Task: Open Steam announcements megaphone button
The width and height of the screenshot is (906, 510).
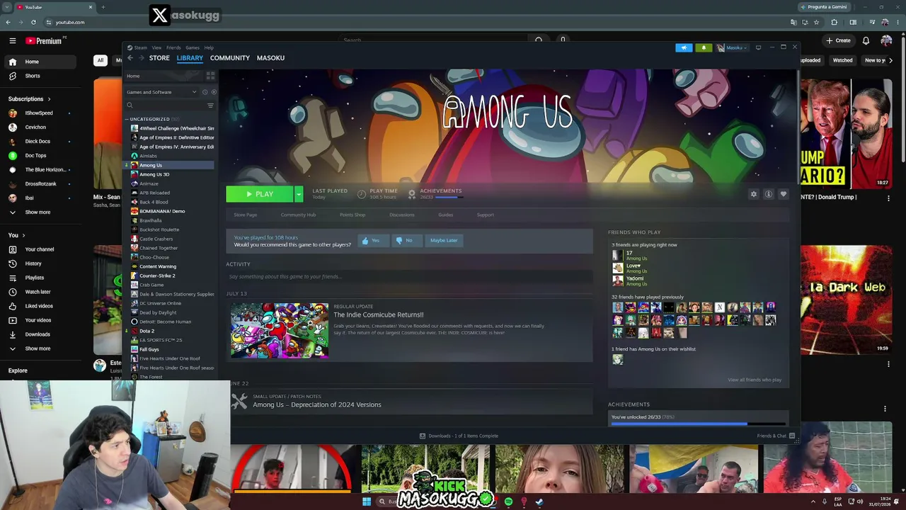Action: point(684,47)
